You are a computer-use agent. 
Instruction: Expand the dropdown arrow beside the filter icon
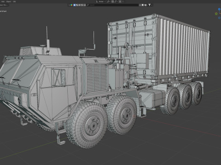151,5
